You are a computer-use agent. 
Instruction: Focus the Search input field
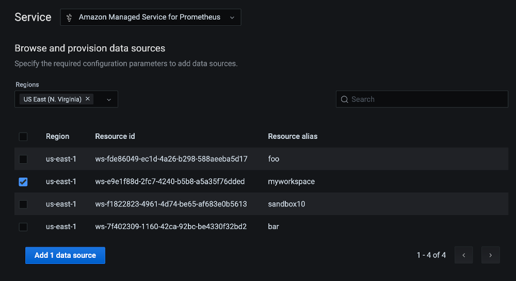422,99
